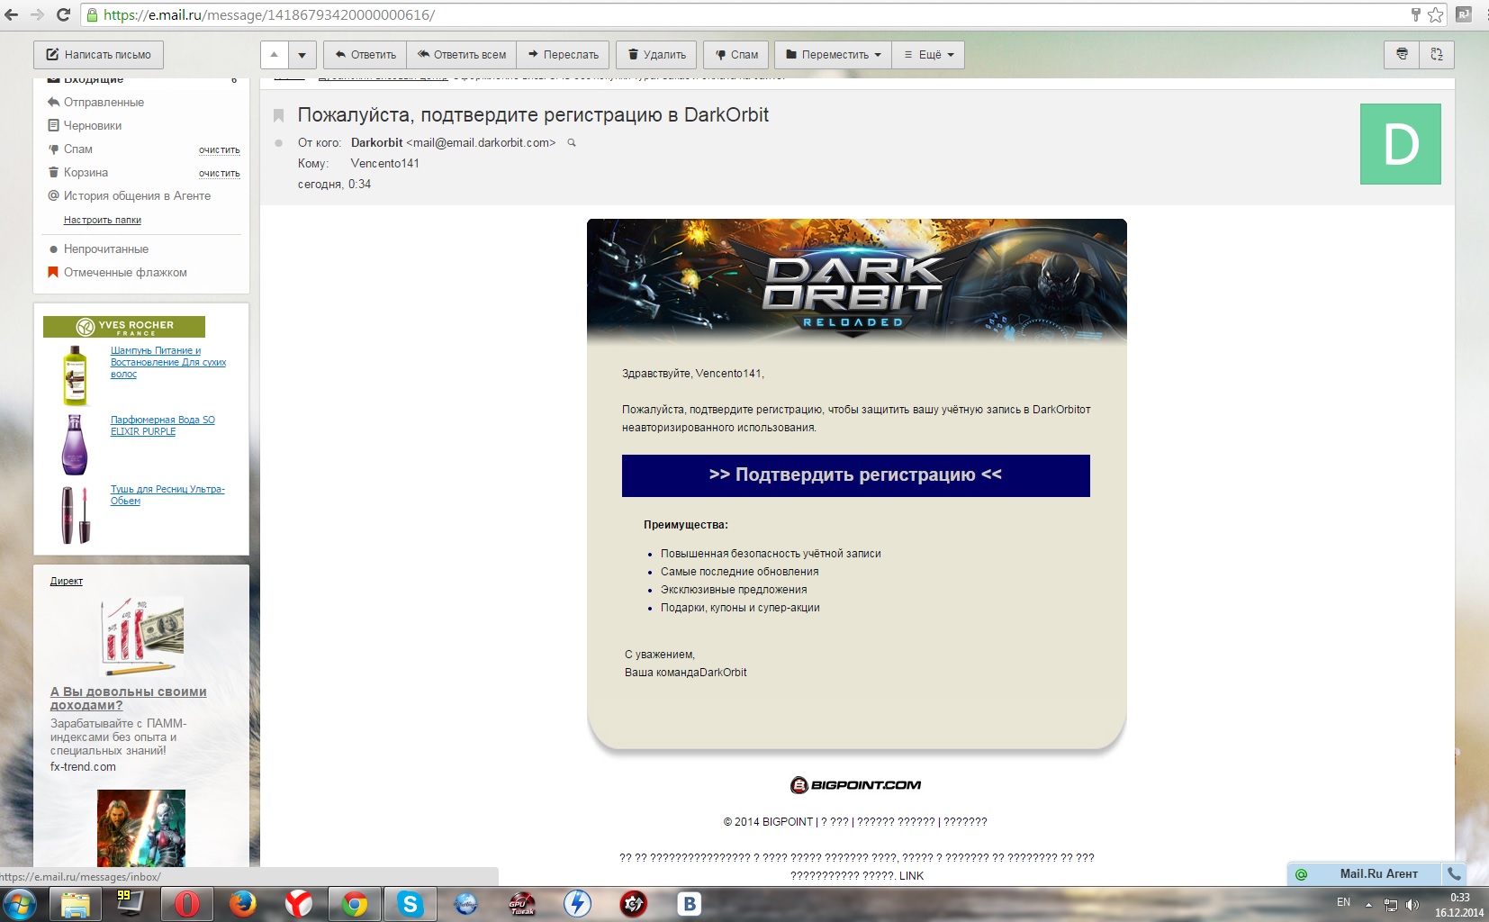The height and width of the screenshot is (922, 1489).
Task: Click the open-in-new-window icon in toolbar
Action: point(1437,54)
